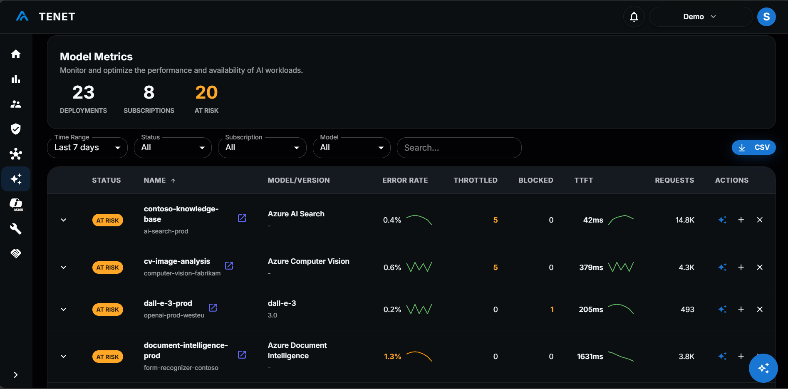Open external link for cv-image-analysis
Image resolution: width=788 pixels, height=389 pixels.
229,265
